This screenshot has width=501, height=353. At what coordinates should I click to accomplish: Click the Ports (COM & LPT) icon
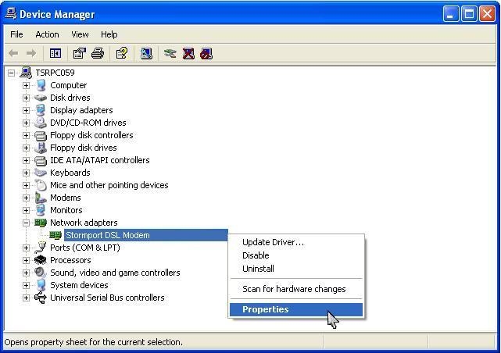(x=41, y=248)
